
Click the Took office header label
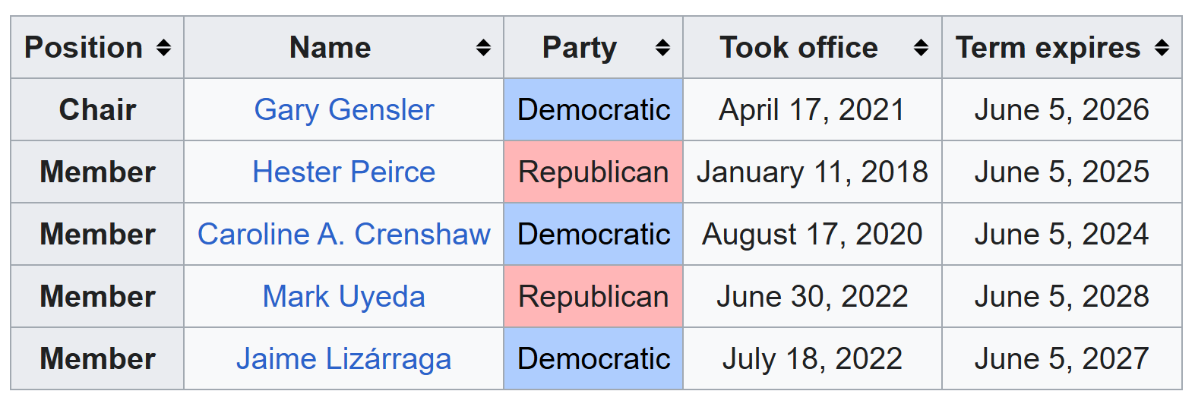point(799,48)
